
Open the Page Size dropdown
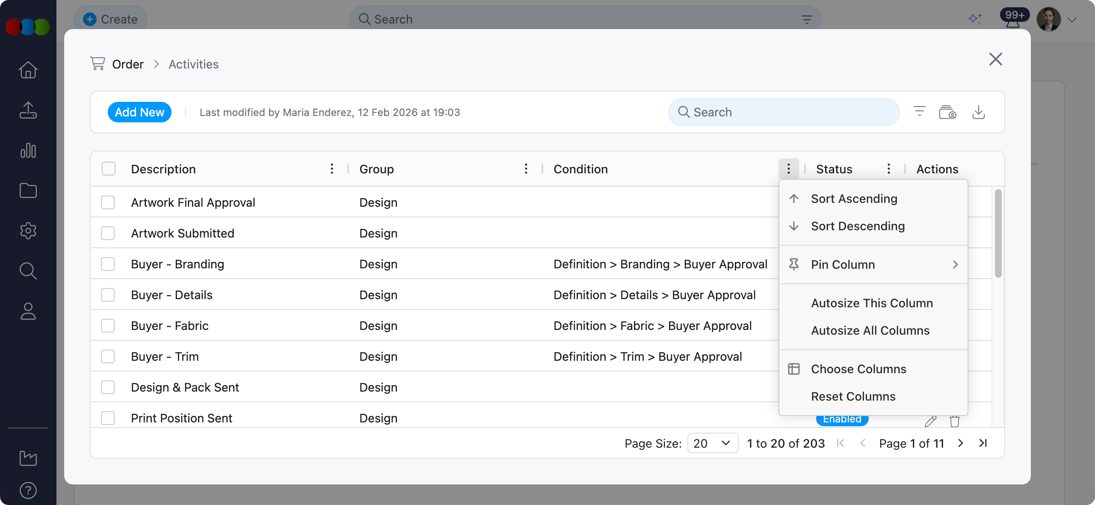click(712, 443)
